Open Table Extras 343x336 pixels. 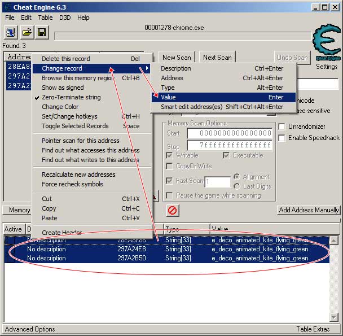click(313, 329)
